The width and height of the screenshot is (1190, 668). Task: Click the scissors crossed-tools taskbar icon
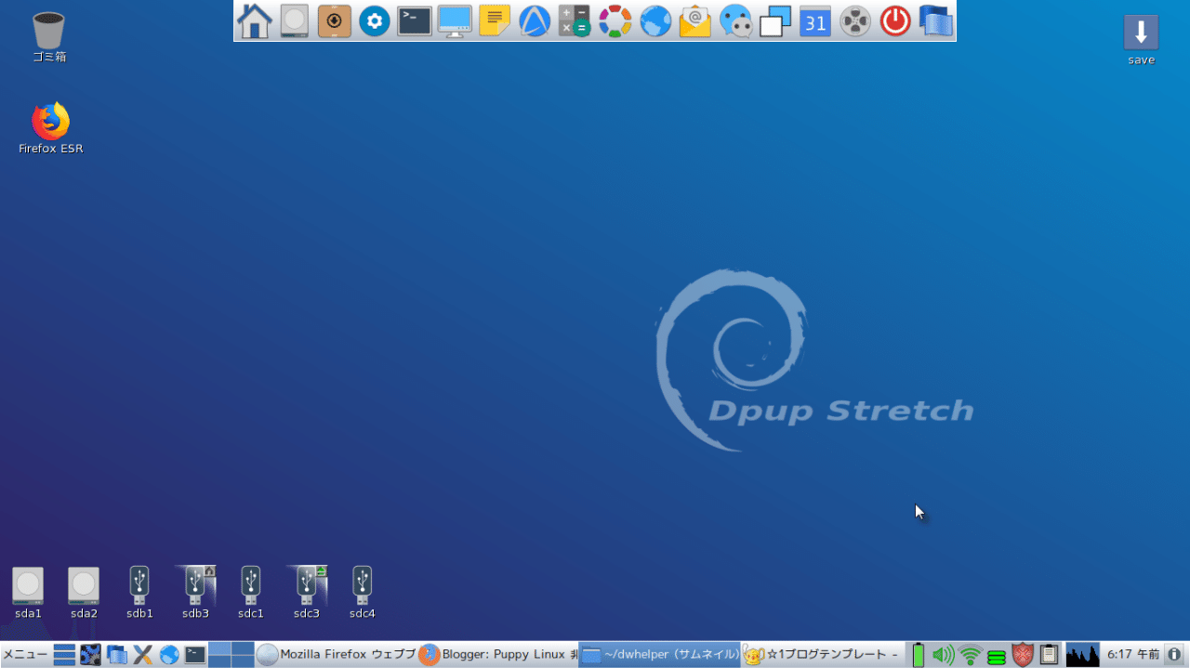[x=142, y=655]
